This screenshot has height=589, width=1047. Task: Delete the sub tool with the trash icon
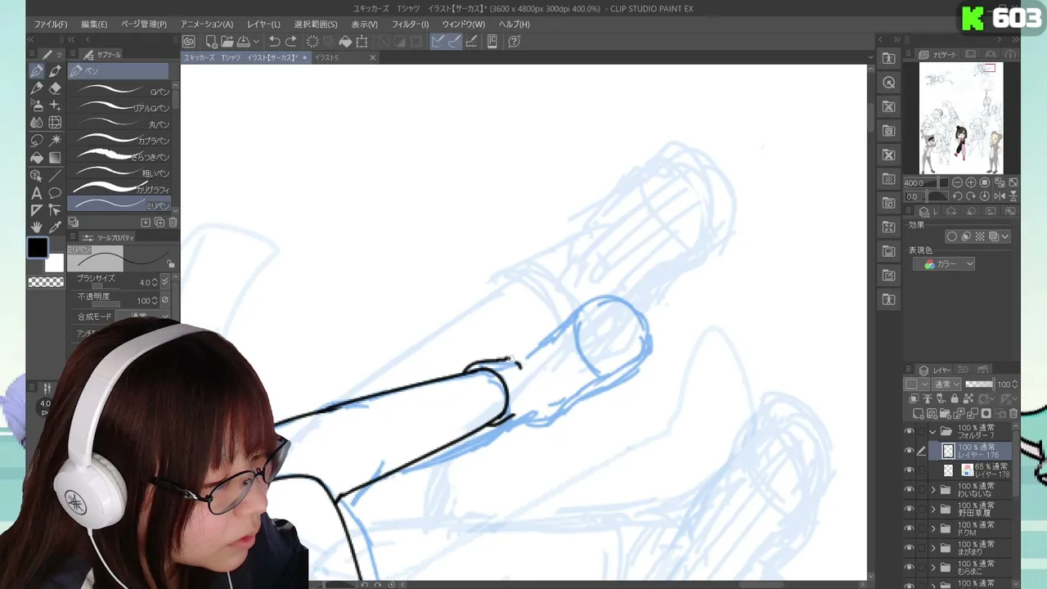(173, 223)
